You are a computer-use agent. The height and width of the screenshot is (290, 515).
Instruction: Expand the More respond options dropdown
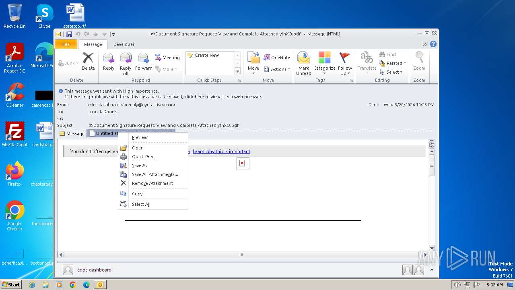[166, 69]
